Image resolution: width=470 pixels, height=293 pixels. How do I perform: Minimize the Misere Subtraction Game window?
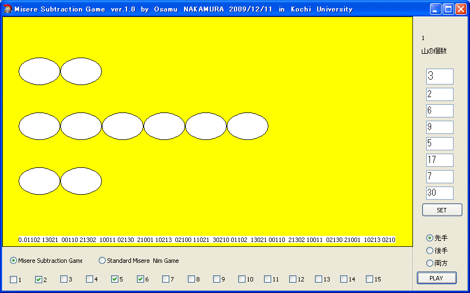coord(435,9)
